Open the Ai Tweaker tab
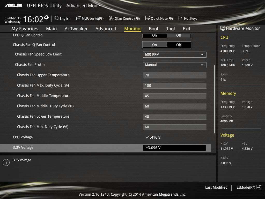This screenshot has height=199, width=265. (76, 29)
